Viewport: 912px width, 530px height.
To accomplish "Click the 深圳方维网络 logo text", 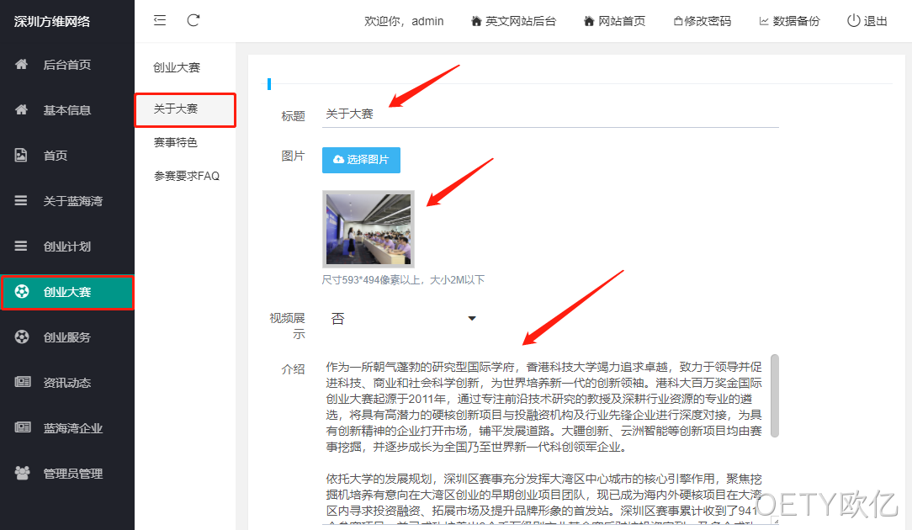I will pyautogui.click(x=52, y=22).
